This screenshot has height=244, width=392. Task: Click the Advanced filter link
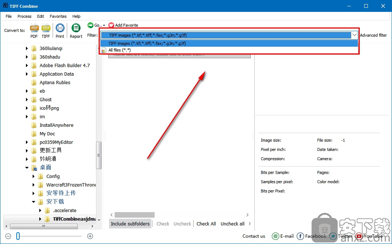pos(373,35)
